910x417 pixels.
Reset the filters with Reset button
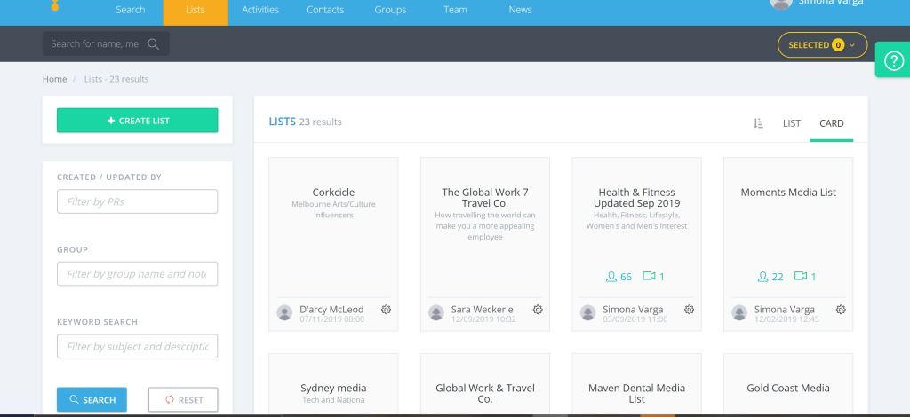(x=182, y=400)
